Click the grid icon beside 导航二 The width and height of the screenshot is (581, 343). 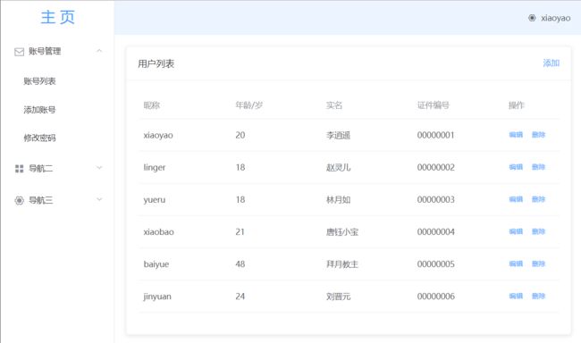coord(19,169)
